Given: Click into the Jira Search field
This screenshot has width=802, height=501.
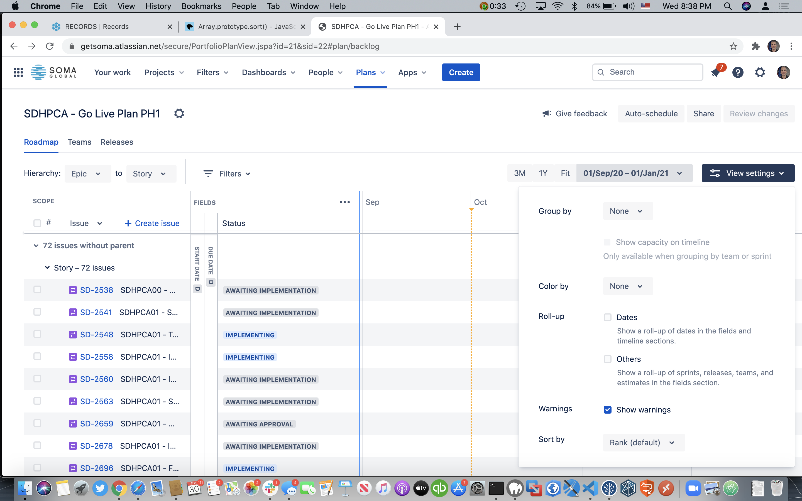Looking at the screenshot, I should tap(647, 72).
